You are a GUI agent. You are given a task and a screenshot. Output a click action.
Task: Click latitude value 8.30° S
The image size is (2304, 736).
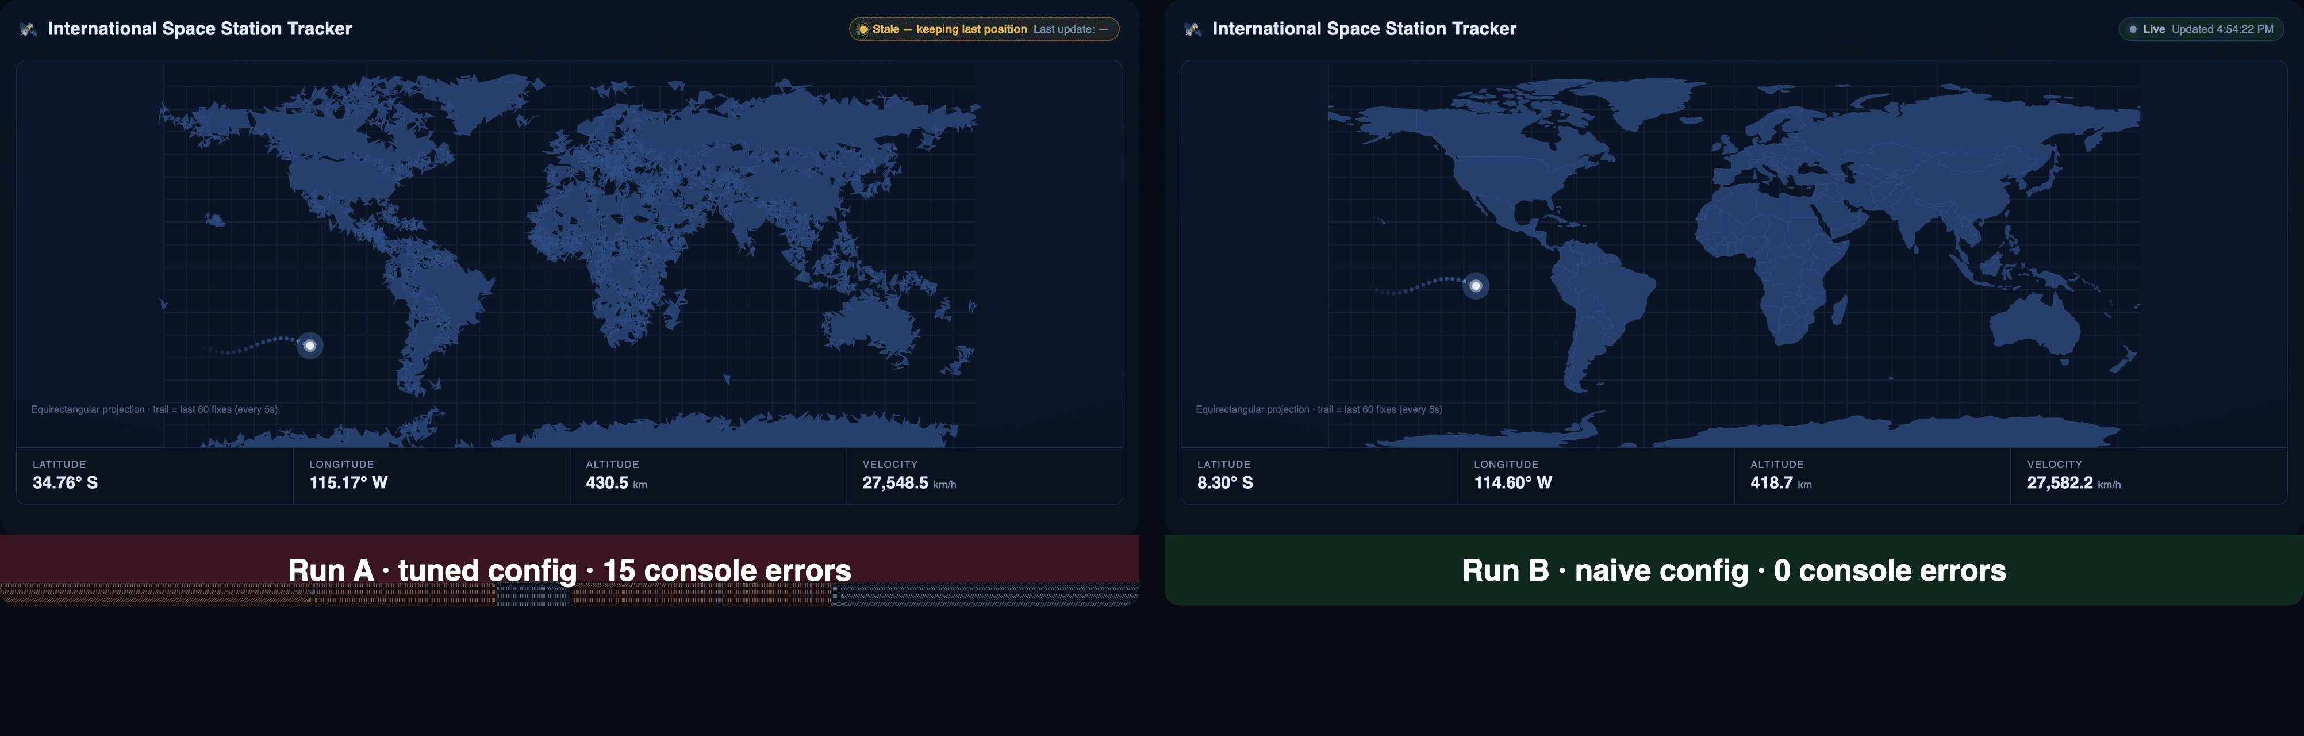pyautogui.click(x=1226, y=483)
